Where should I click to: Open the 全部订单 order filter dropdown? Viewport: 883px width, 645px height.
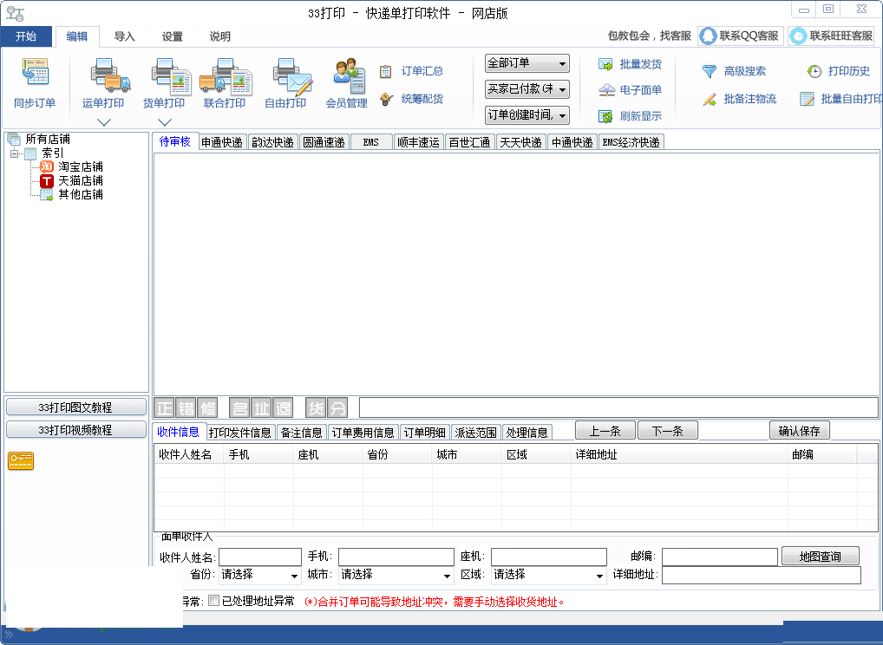pyautogui.click(x=527, y=63)
